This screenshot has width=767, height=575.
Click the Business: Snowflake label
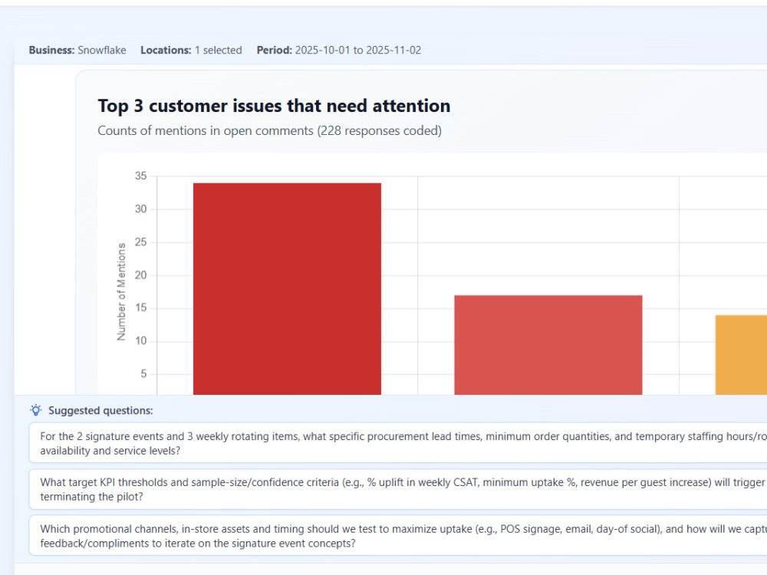point(77,50)
